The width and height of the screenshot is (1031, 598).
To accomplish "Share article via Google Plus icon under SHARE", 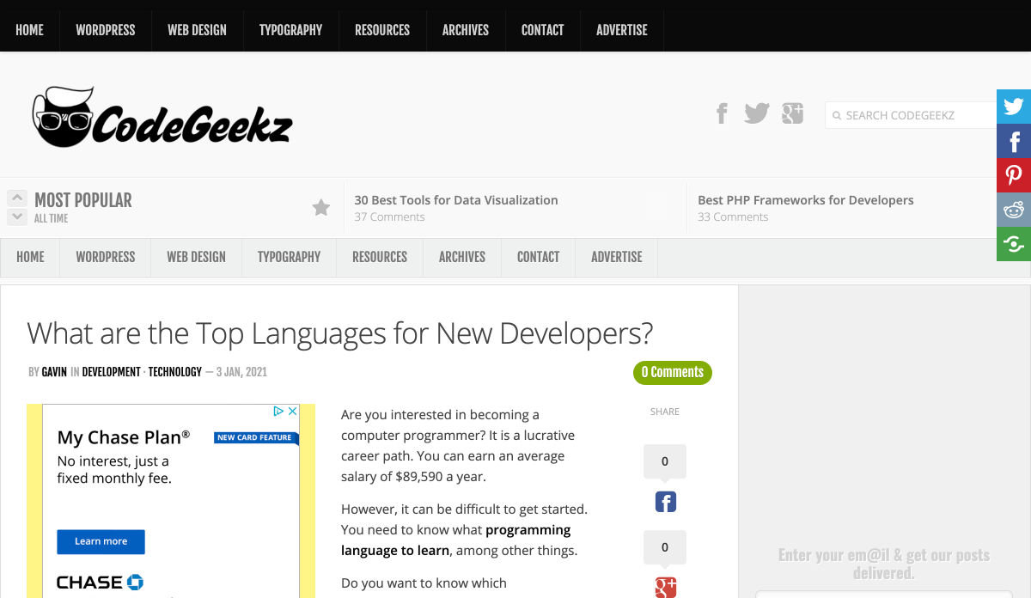I will (666, 588).
